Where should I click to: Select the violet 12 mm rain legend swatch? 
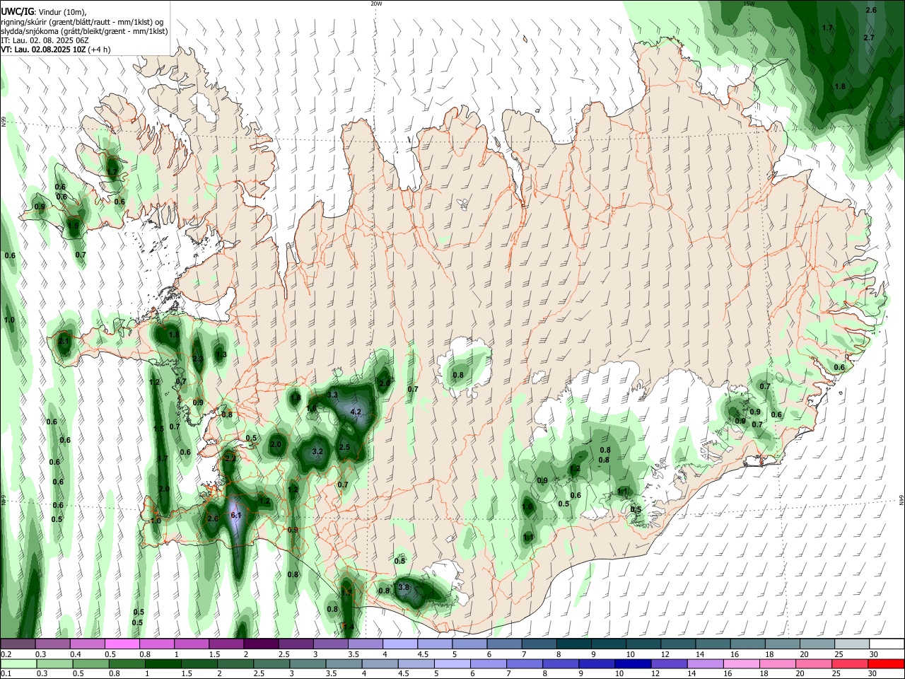click(x=668, y=663)
